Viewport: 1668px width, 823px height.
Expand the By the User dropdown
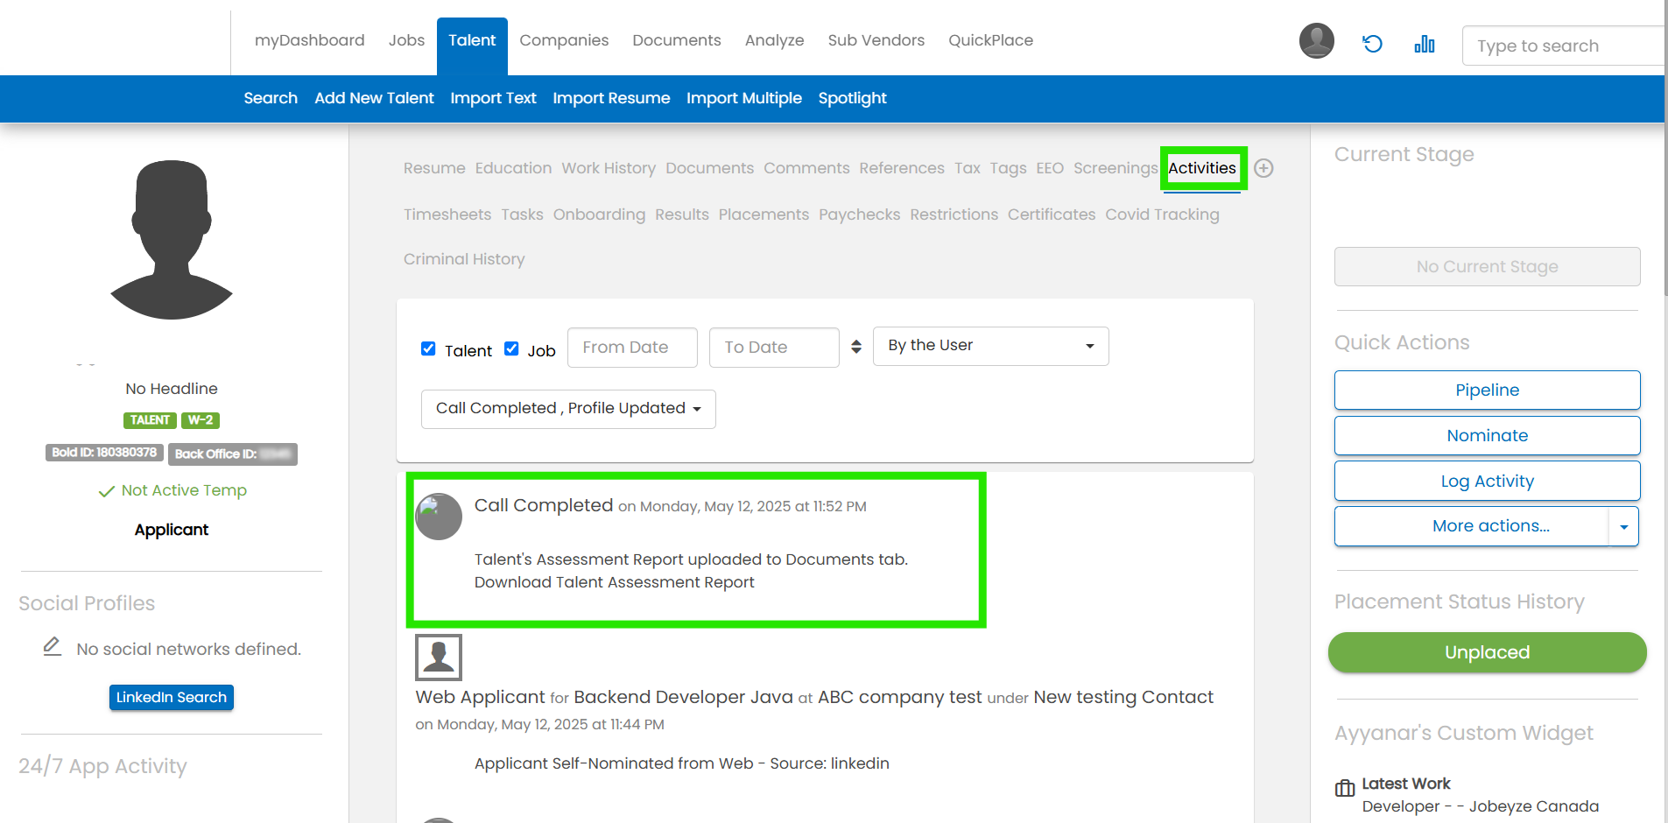coord(990,346)
